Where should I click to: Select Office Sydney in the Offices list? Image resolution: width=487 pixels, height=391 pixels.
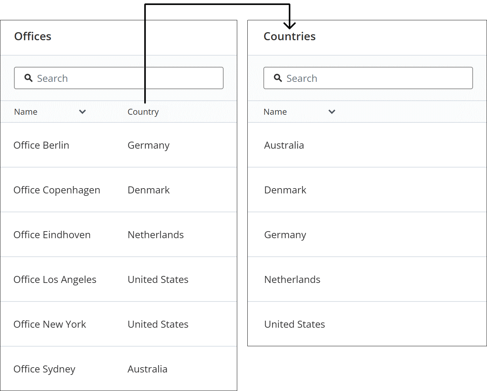pos(44,369)
